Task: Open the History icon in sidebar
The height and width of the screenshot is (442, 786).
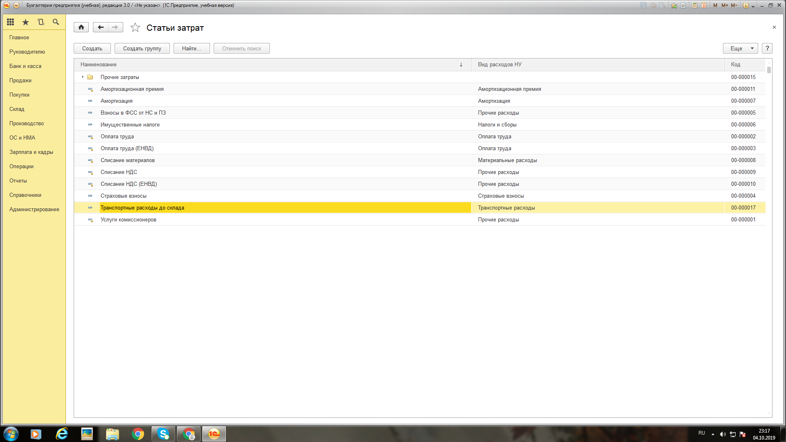Action: tap(41, 22)
